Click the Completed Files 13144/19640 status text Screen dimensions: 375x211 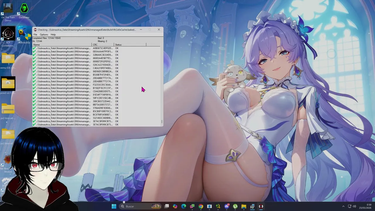tap(46, 38)
